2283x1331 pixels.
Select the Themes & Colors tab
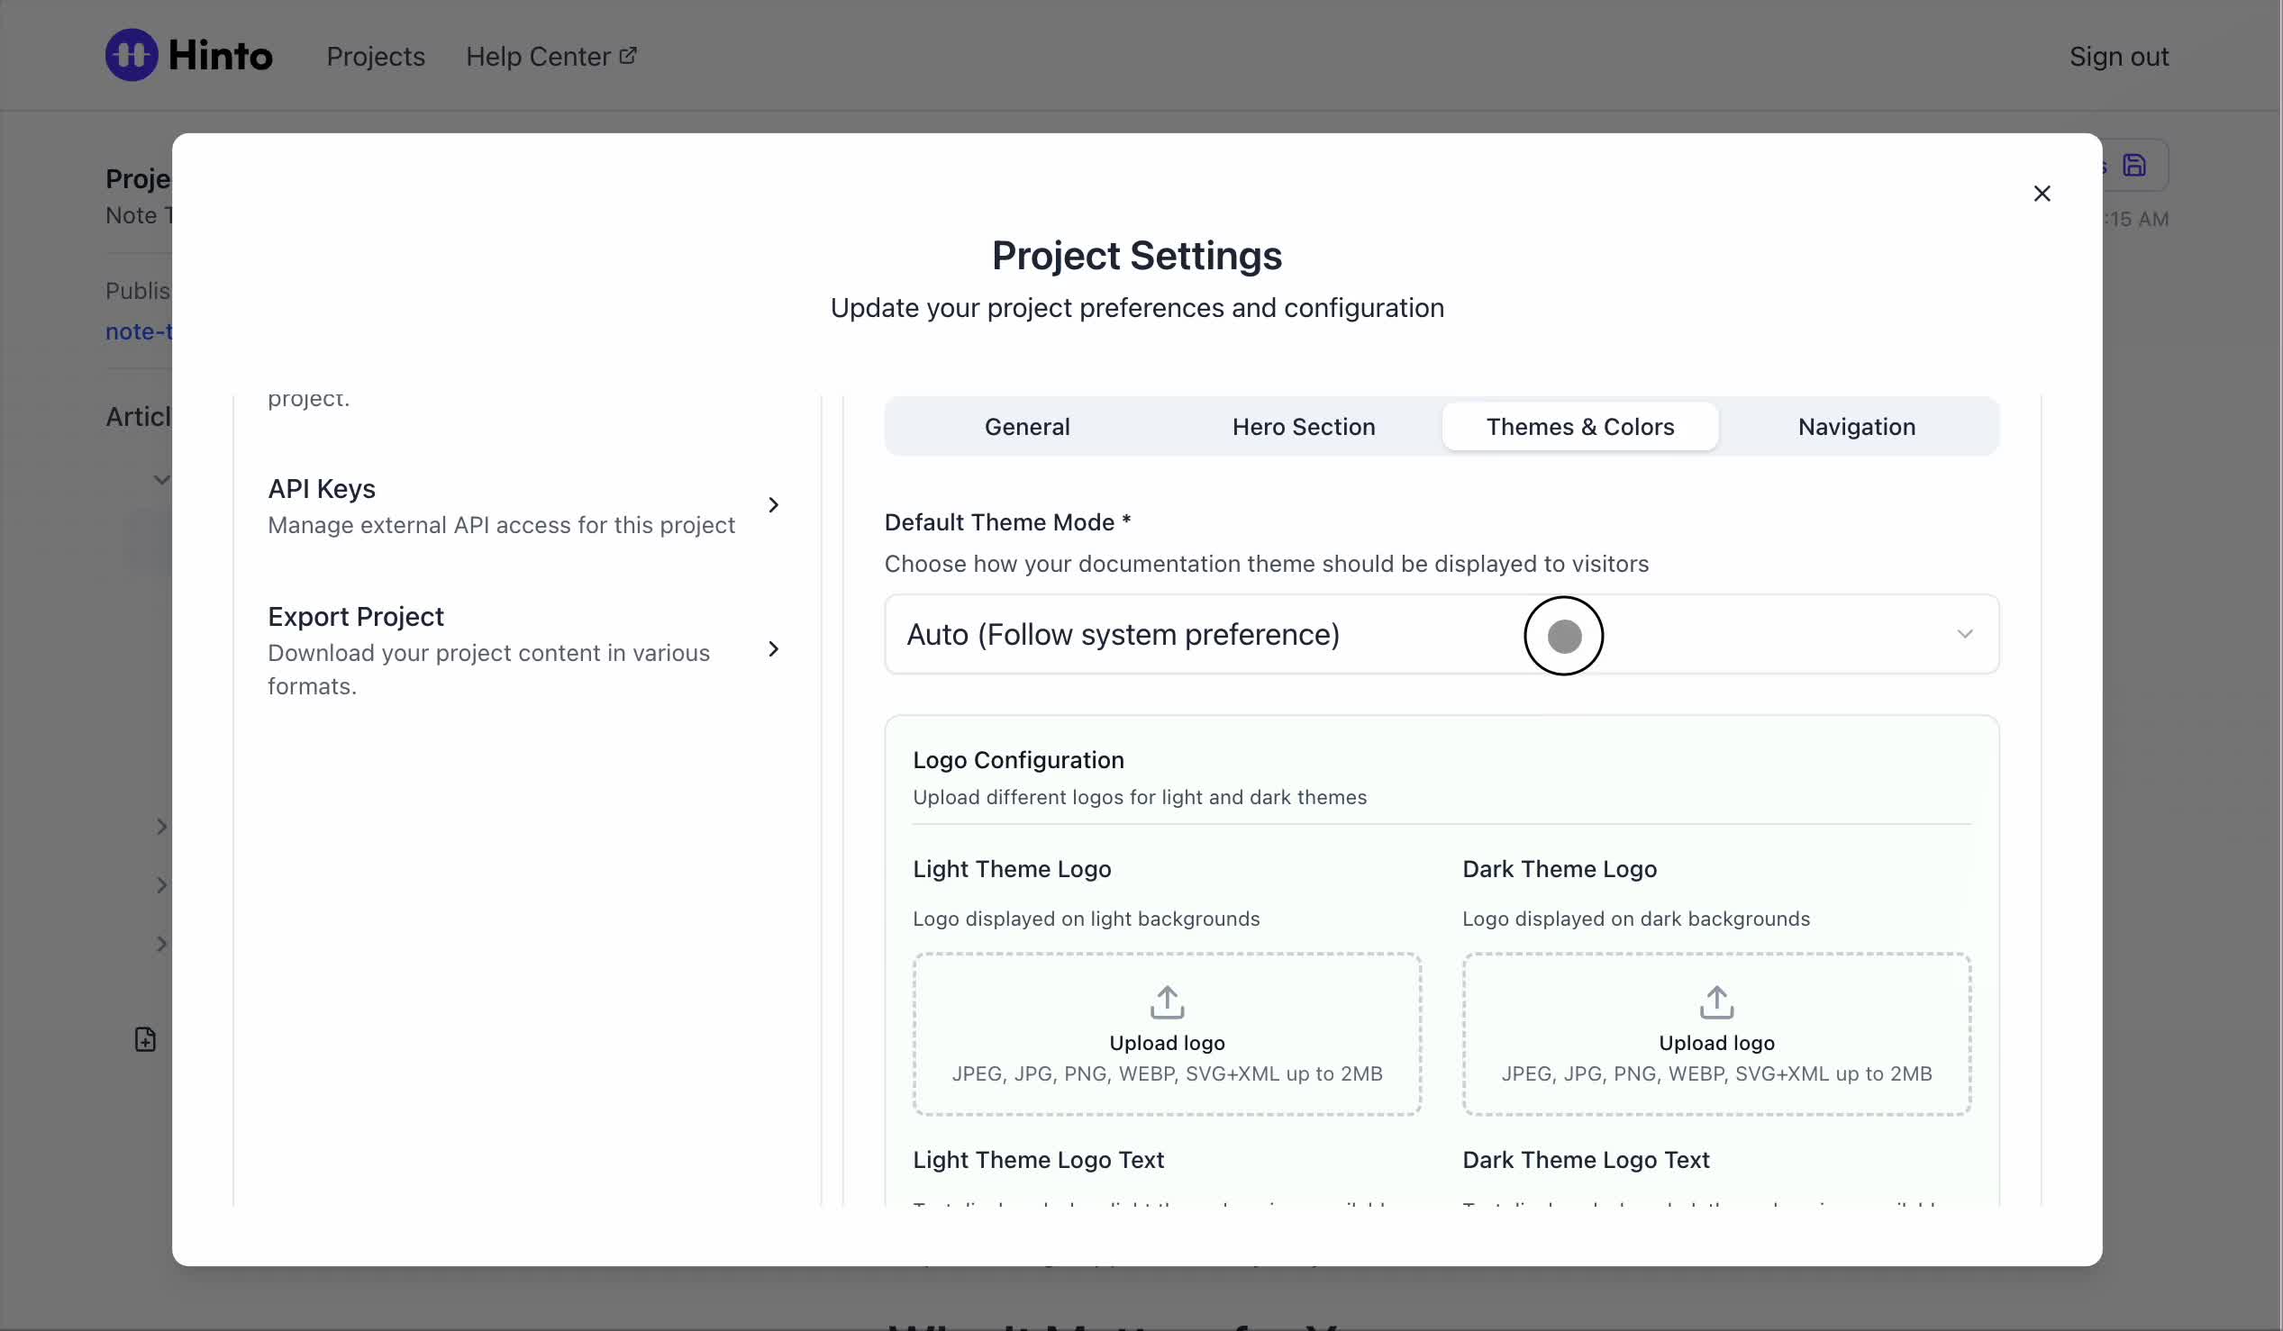[1579, 427]
